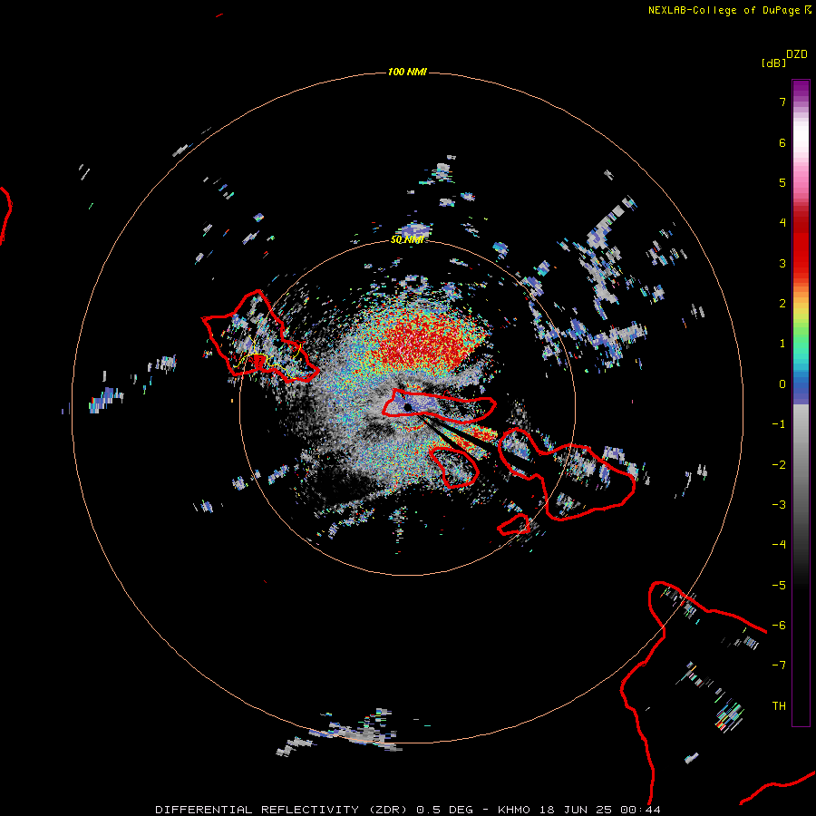
Task: Click the color scale value 4
Action: tap(782, 223)
